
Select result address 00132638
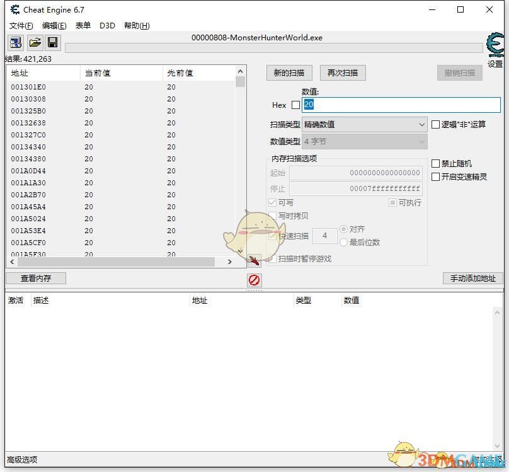click(28, 123)
